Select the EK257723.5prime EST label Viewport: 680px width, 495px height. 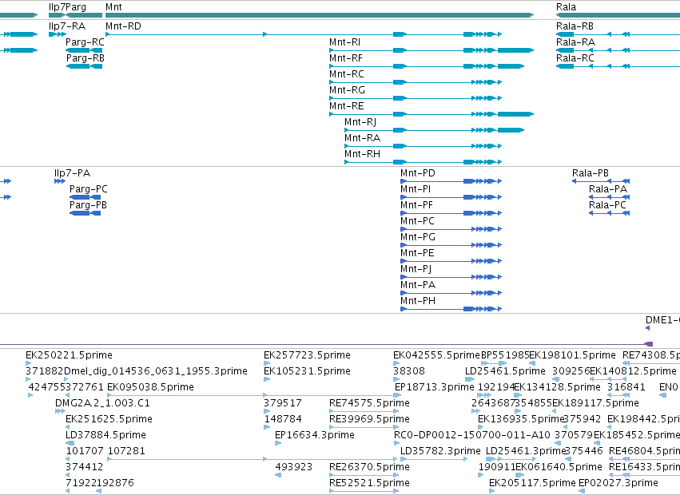click(x=307, y=355)
